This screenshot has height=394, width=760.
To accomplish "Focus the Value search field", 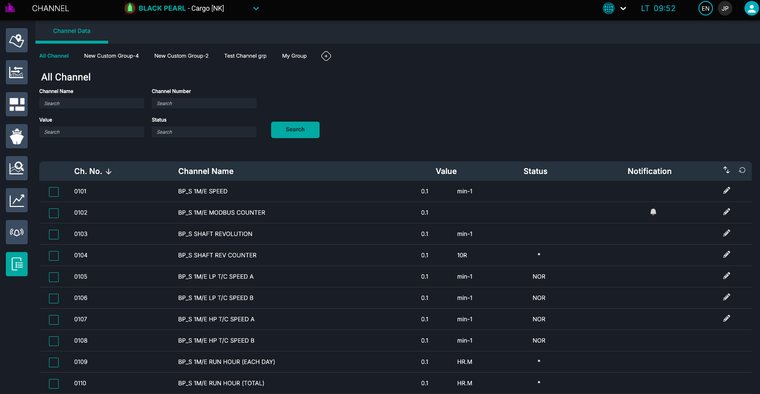I will pos(92,132).
